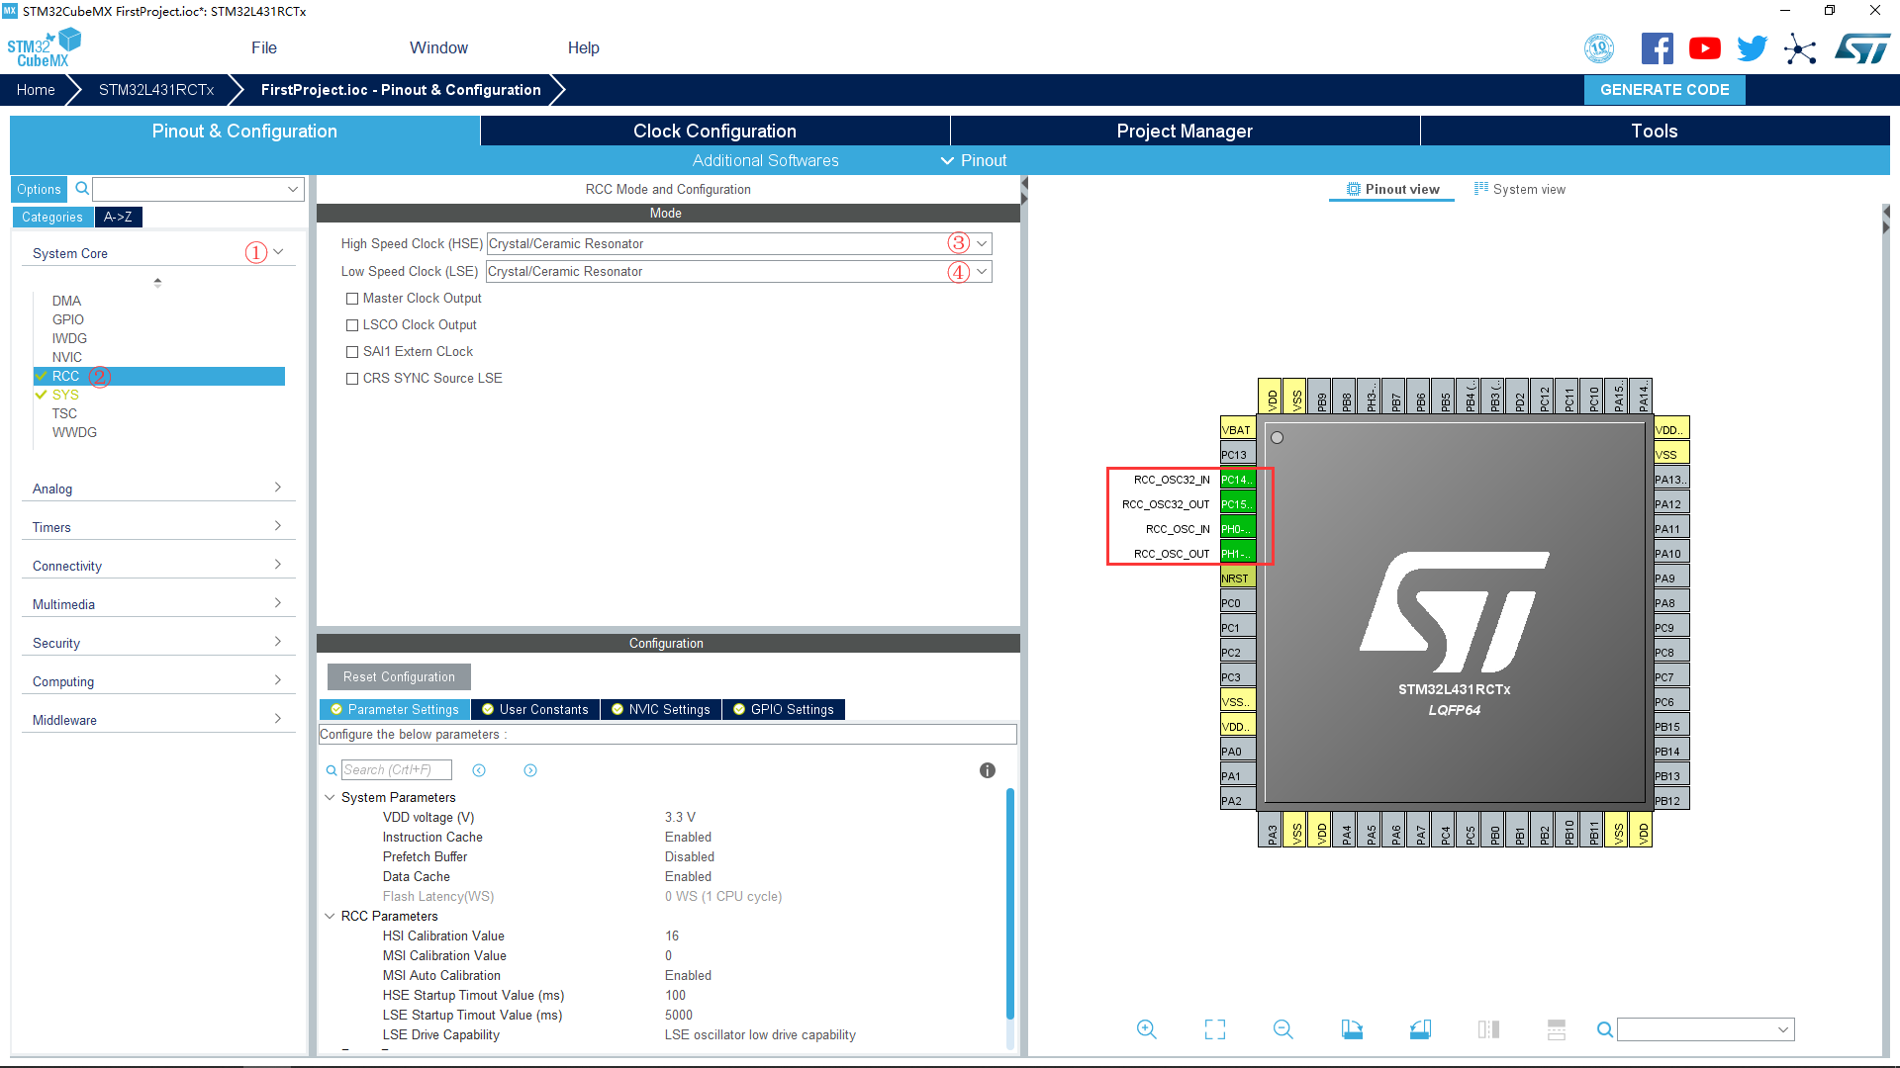
Task: Open the YouTube channel icon
Action: point(1704,46)
